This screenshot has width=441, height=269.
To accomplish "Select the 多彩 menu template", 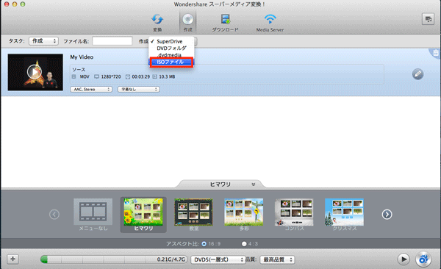I will [244, 215].
